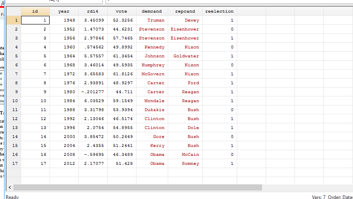
Task: Select the demcand column header
Action: pyautogui.click(x=152, y=11)
